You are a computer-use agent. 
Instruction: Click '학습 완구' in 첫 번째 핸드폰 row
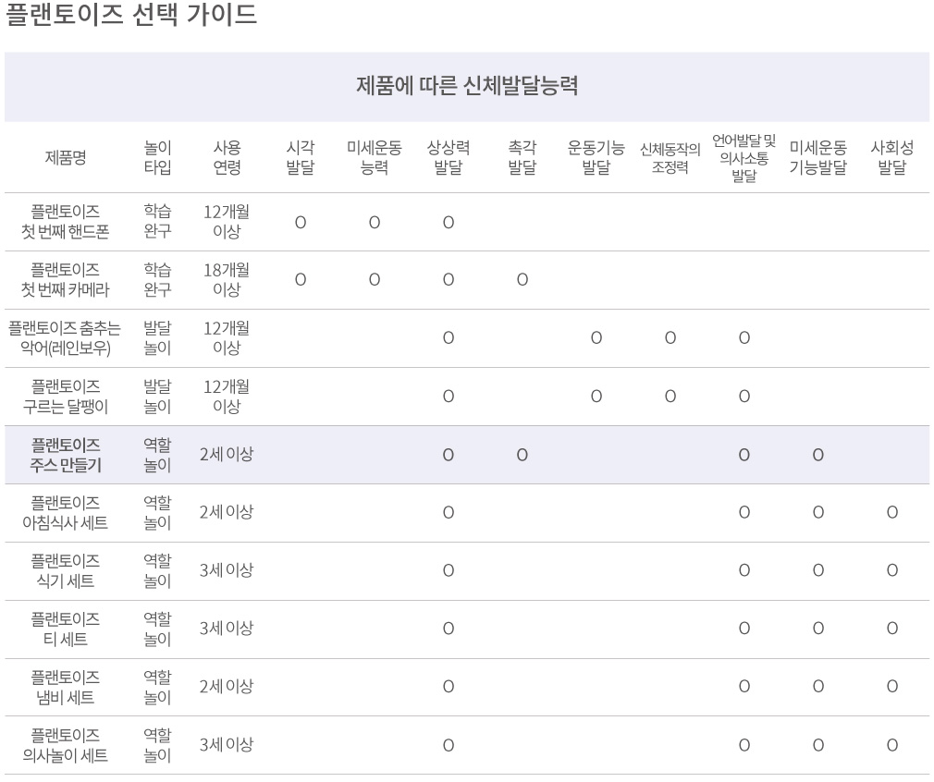(x=158, y=221)
